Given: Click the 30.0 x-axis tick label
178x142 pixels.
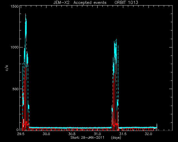Looking at the screenshot, I should tap(46, 134).
